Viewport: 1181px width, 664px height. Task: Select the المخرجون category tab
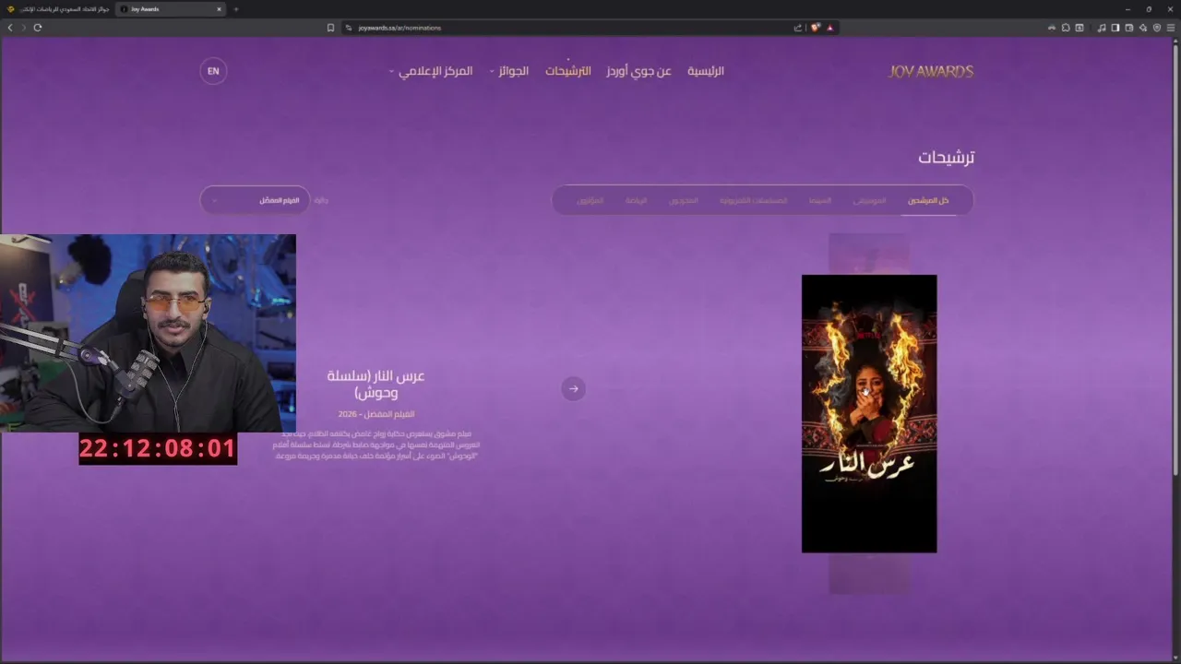point(684,200)
